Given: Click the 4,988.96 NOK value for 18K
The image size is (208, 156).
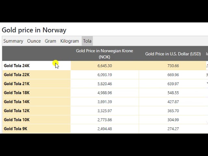Looking at the screenshot, I should 105,93.
